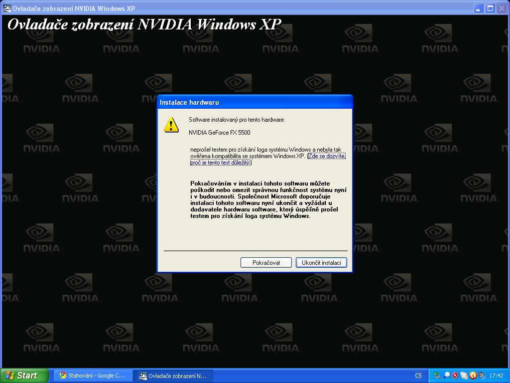Open the red shield security alert icon
This screenshot has height=383, width=510.
pyautogui.click(x=455, y=376)
